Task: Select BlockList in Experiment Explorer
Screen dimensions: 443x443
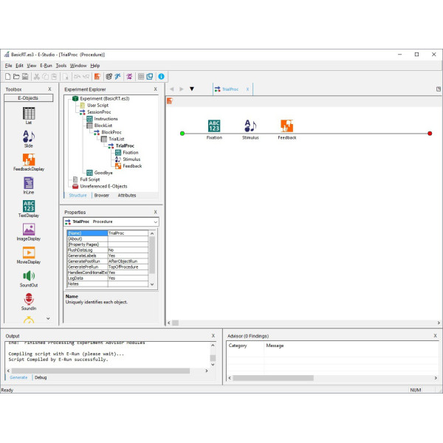Action: 100,126
